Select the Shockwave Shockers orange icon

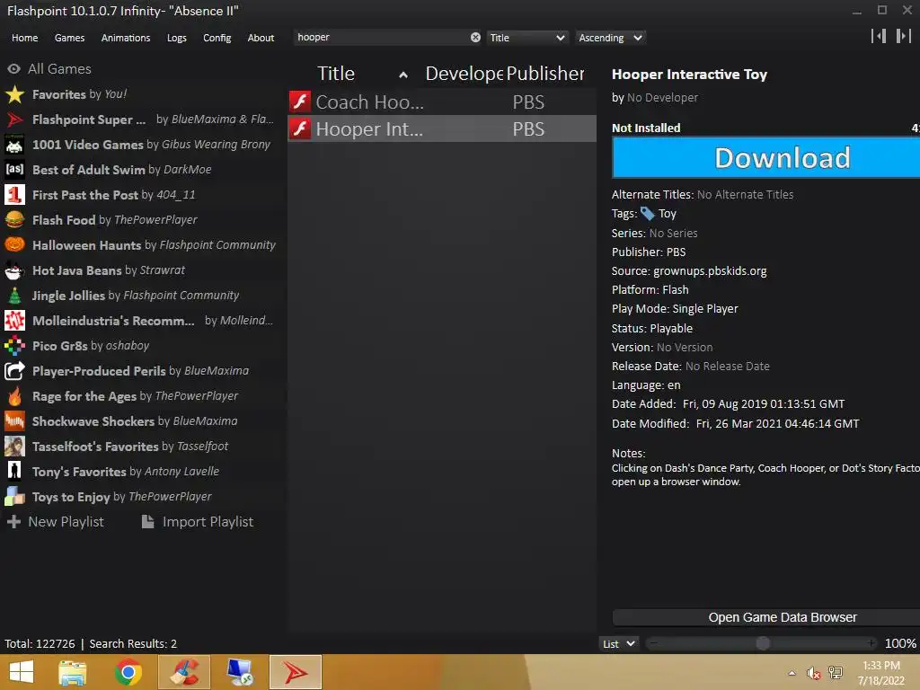tap(14, 421)
